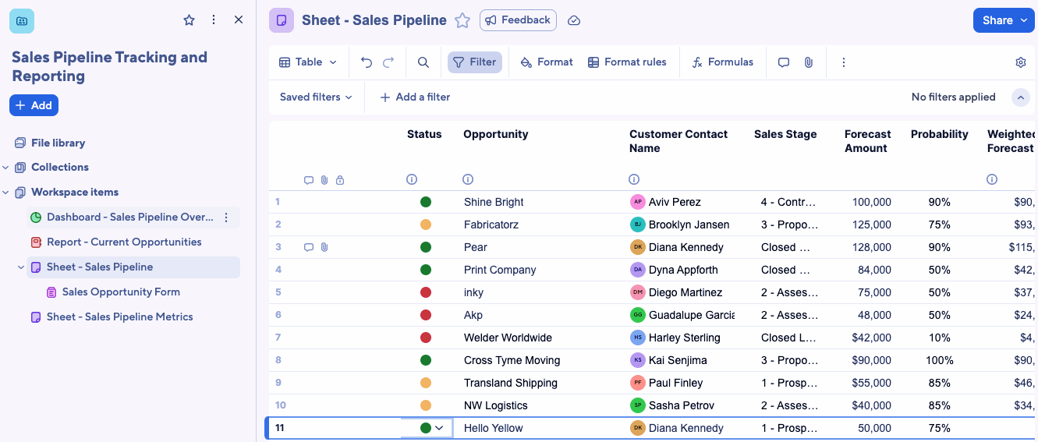Open the Table view dropdown
1038x442 pixels.
[308, 62]
